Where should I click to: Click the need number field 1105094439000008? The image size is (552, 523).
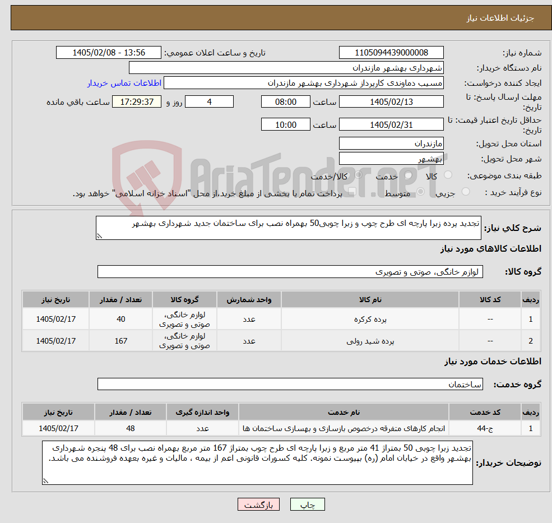point(391,53)
